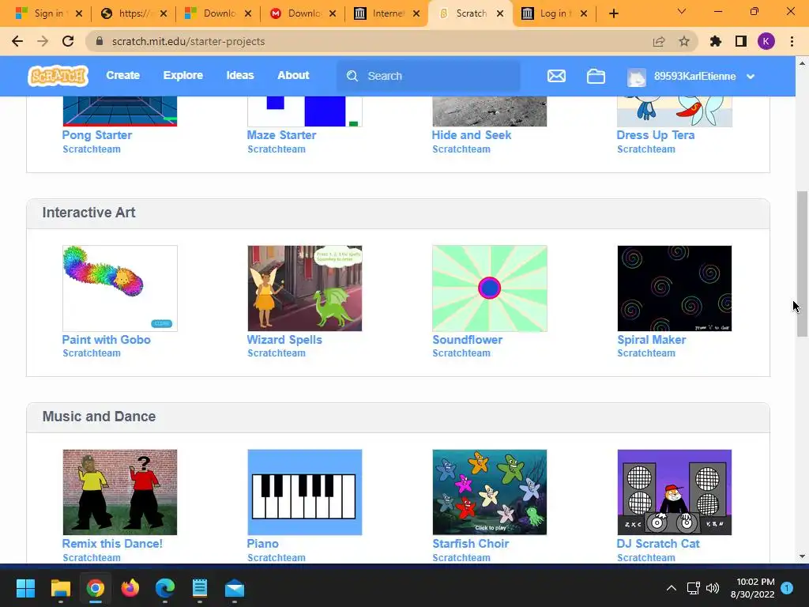Launch Microsoft Edge from the taskbar
The height and width of the screenshot is (607, 809).
165,588
